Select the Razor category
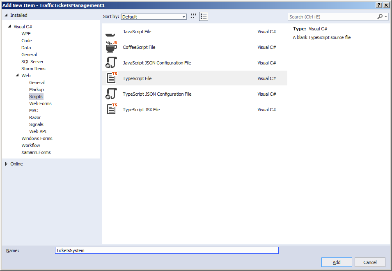 35,117
